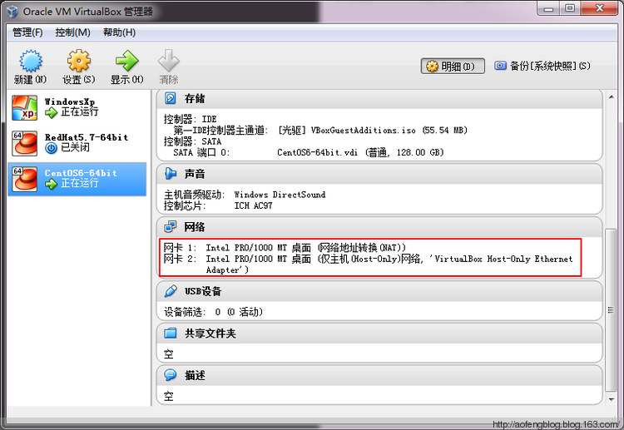Click the 控制器: IDE storage line
This screenshot has width=624, height=430.
(x=191, y=119)
